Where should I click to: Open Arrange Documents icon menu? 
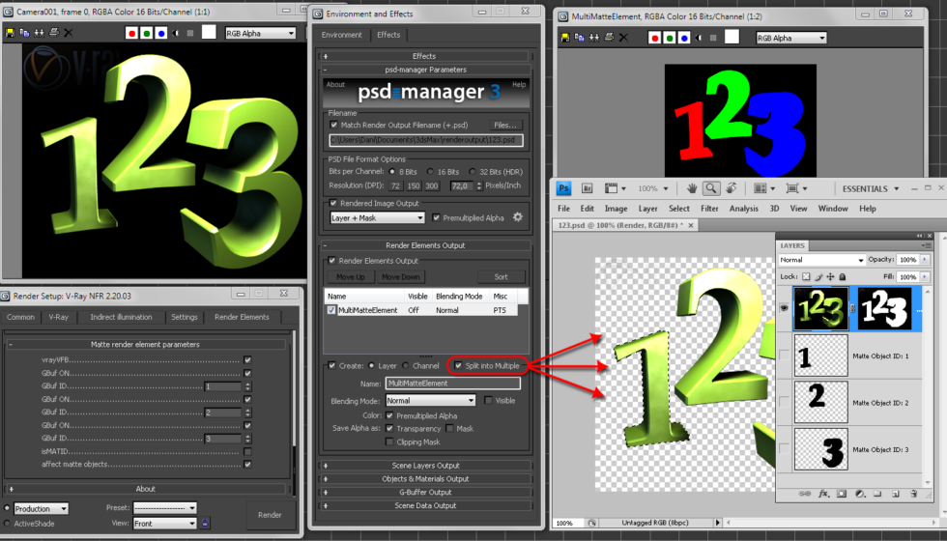[x=763, y=188]
